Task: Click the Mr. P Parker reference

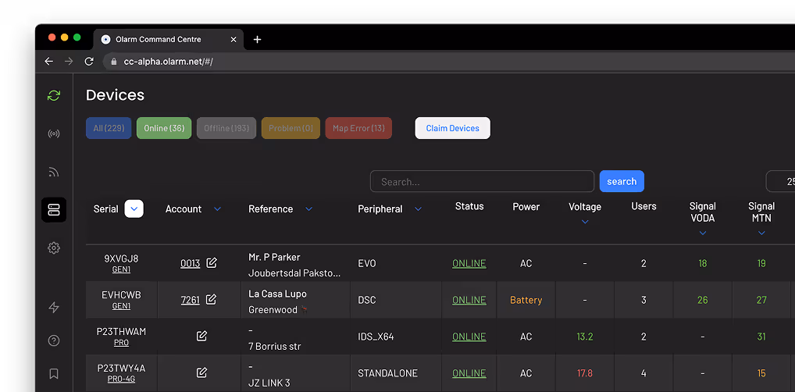Action: click(274, 257)
